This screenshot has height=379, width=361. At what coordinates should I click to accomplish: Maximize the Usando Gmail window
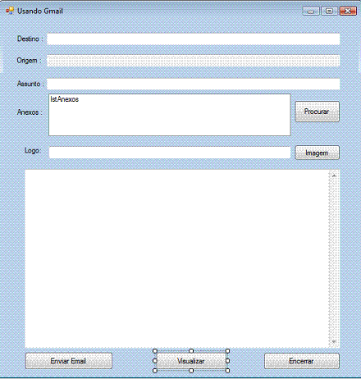click(x=329, y=11)
